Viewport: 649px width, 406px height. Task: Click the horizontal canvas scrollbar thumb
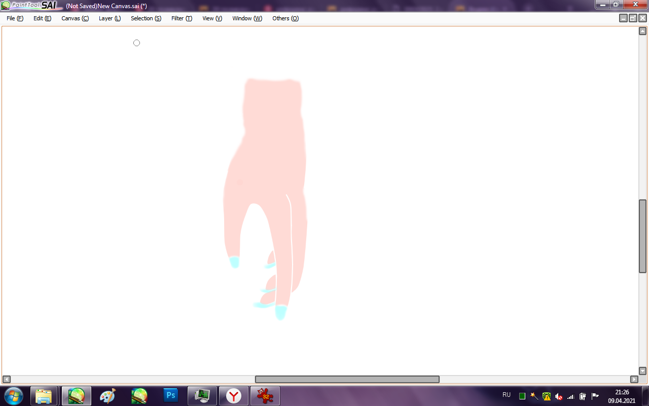coord(347,379)
